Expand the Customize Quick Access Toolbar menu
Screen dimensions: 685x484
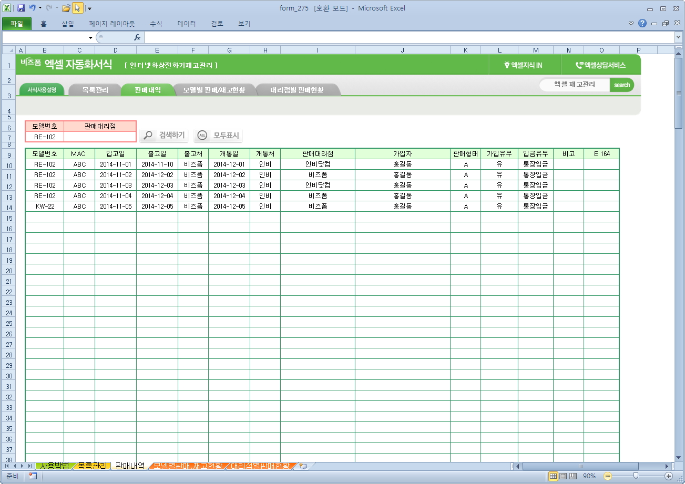(x=89, y=8)
